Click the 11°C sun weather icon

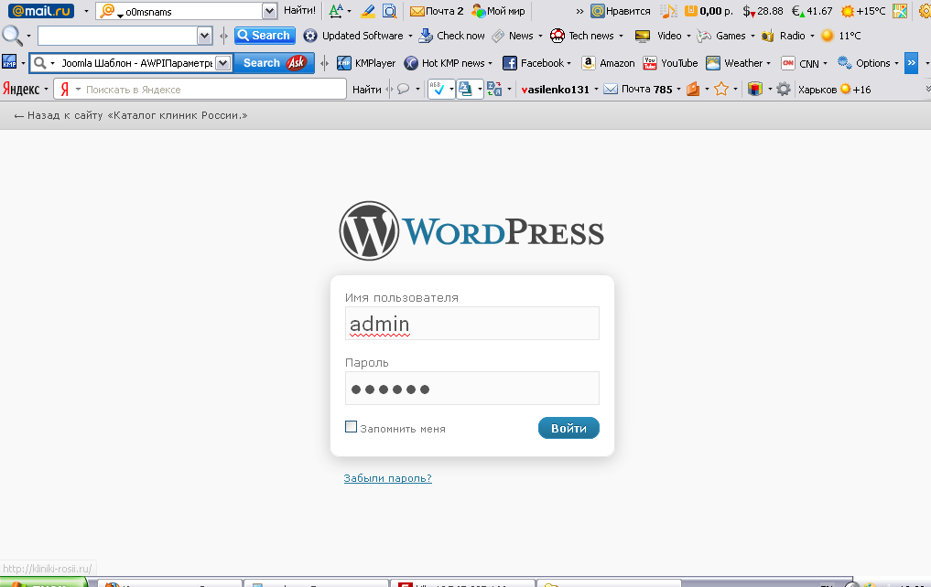827,36
